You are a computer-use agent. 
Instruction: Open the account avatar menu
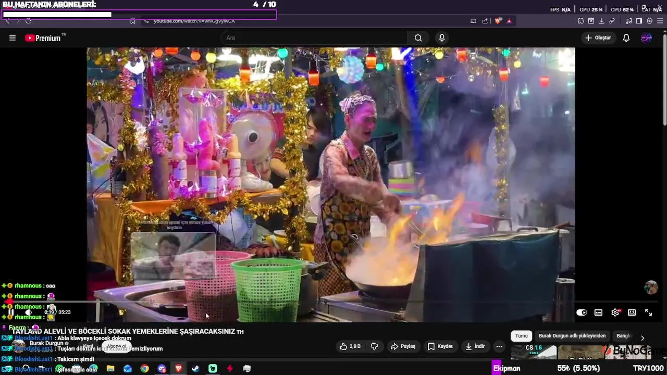click(x=647, y=38)
